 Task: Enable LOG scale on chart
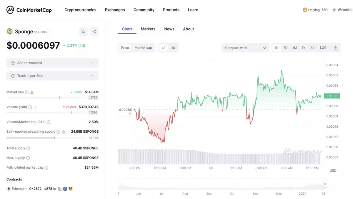coord(323,48)
